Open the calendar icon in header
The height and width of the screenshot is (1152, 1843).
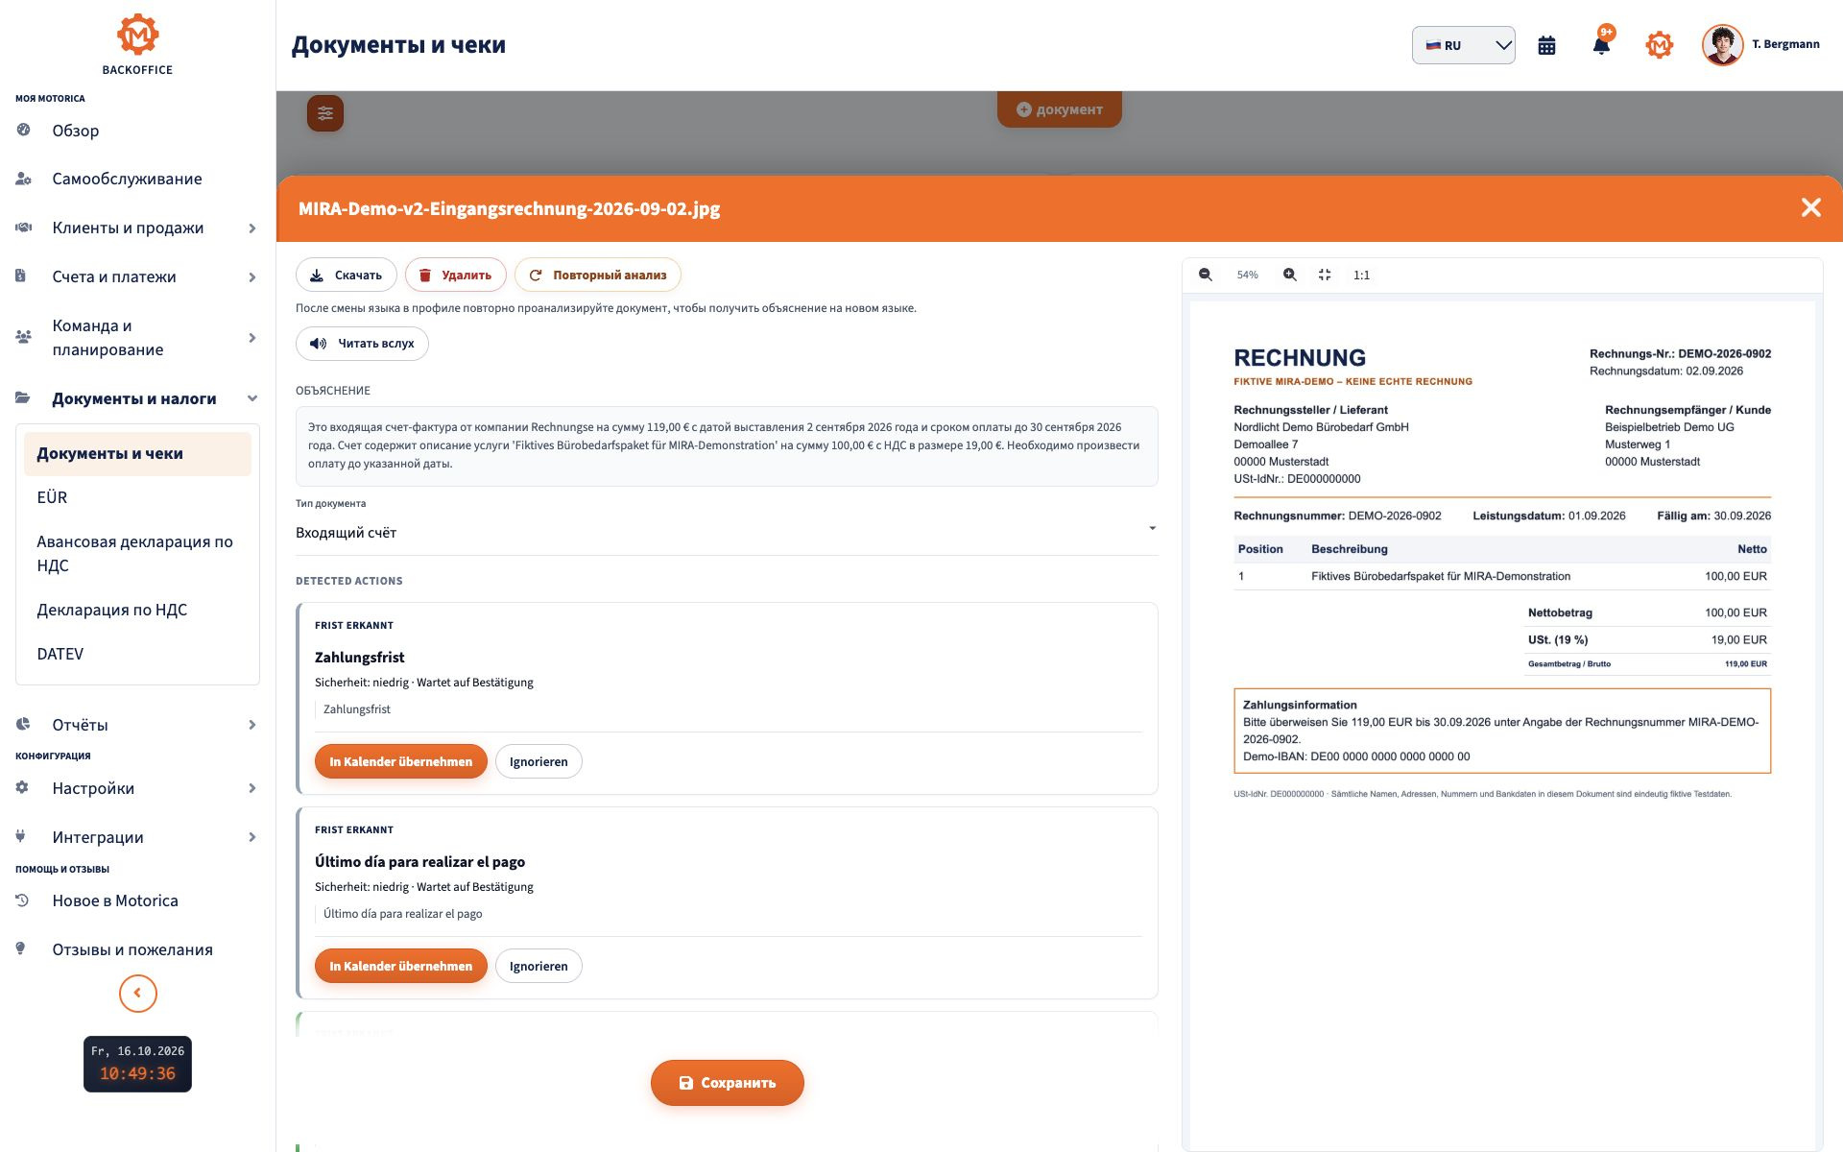point(1546,45)
